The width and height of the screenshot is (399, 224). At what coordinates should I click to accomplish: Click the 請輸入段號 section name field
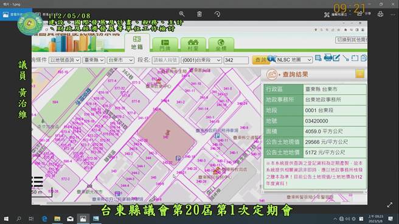(x=165, y=60)
